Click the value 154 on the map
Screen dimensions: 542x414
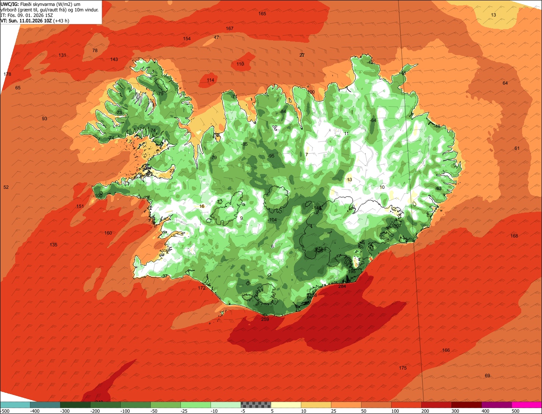coord(187,39)
